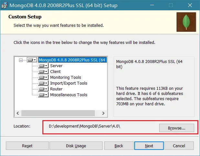
Task: Click the tree's horizontal scrollbar right arrow
Action: point(104,113)
